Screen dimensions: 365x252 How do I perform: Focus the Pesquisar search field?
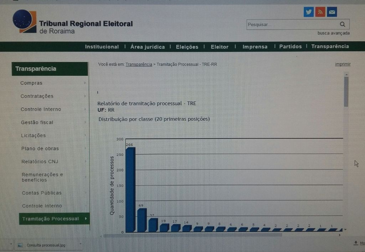click(291, 25)
